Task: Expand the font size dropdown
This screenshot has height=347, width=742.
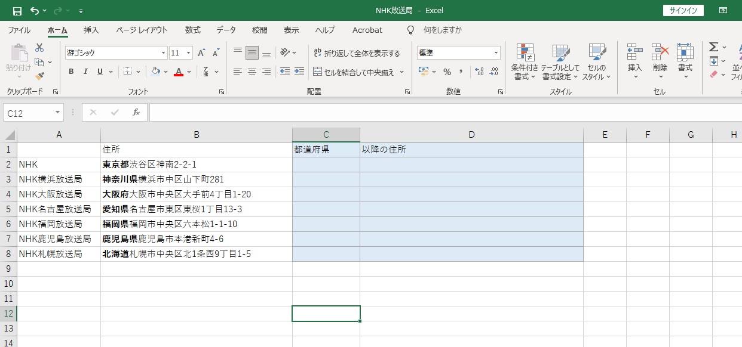Action: coord(189,53)
